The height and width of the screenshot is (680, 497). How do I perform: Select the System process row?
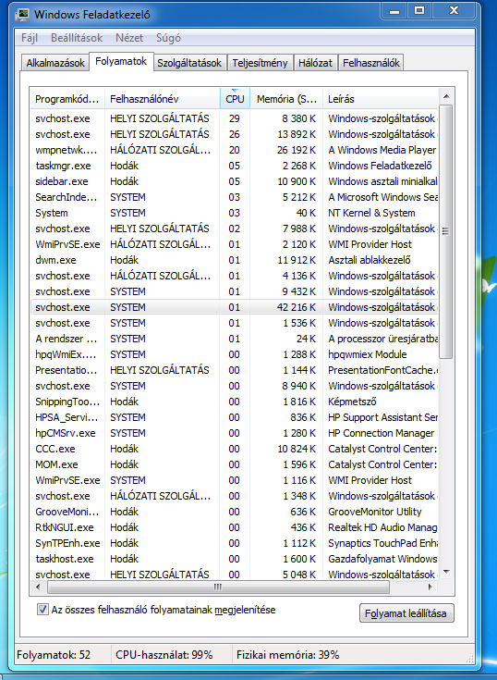tap(235, 213)
